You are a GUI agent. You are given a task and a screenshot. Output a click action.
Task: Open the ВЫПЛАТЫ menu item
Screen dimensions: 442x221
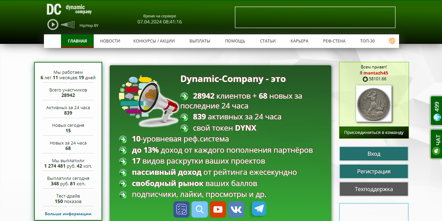tap(200, 41)
